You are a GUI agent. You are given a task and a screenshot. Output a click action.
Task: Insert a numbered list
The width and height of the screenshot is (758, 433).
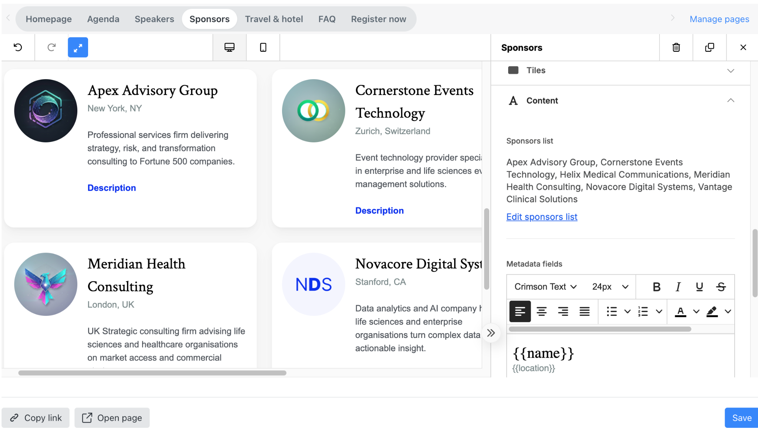[643, 311]
